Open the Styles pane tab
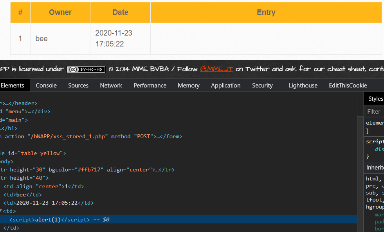 point(375,99)
